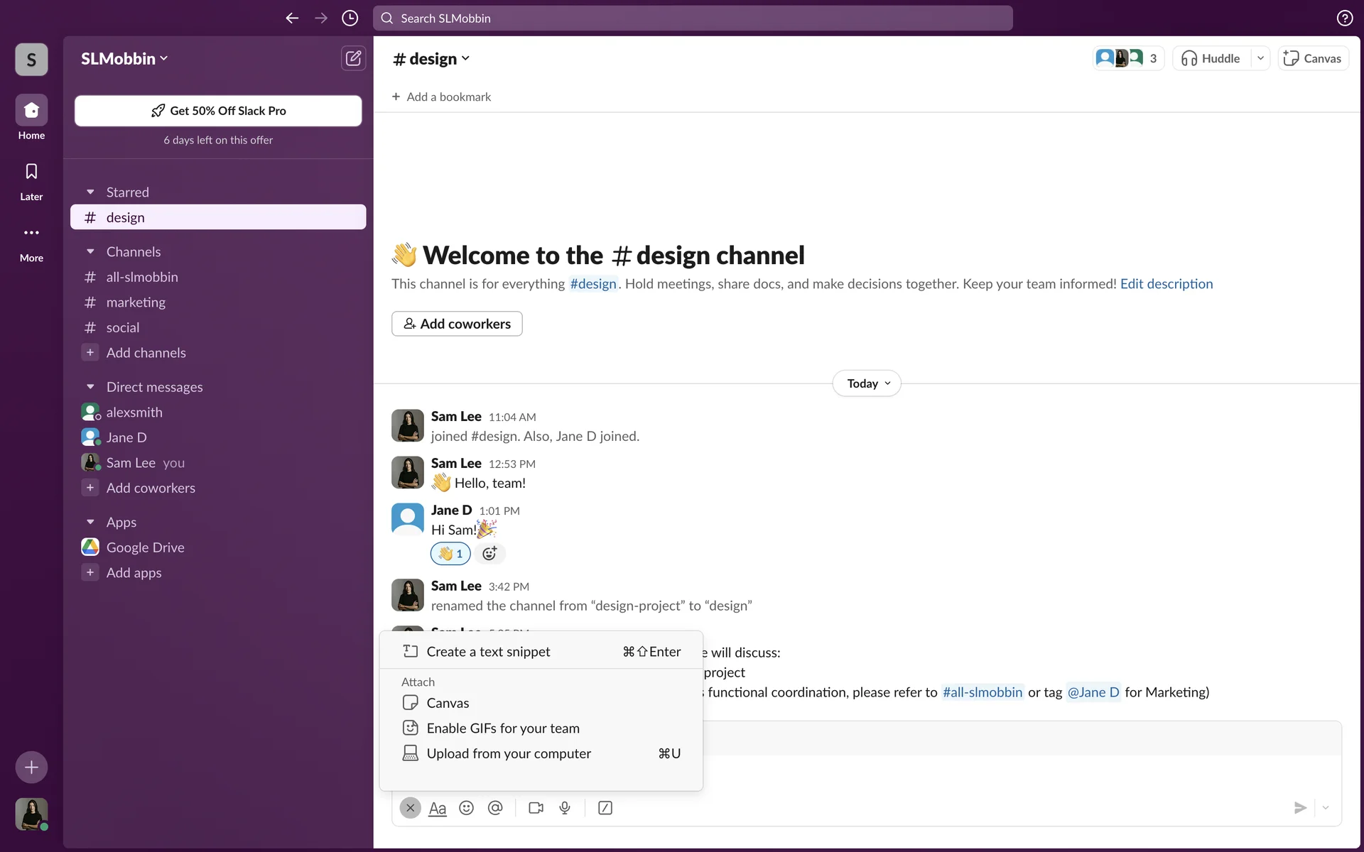Collapse the Channels section

coord(90,252)
